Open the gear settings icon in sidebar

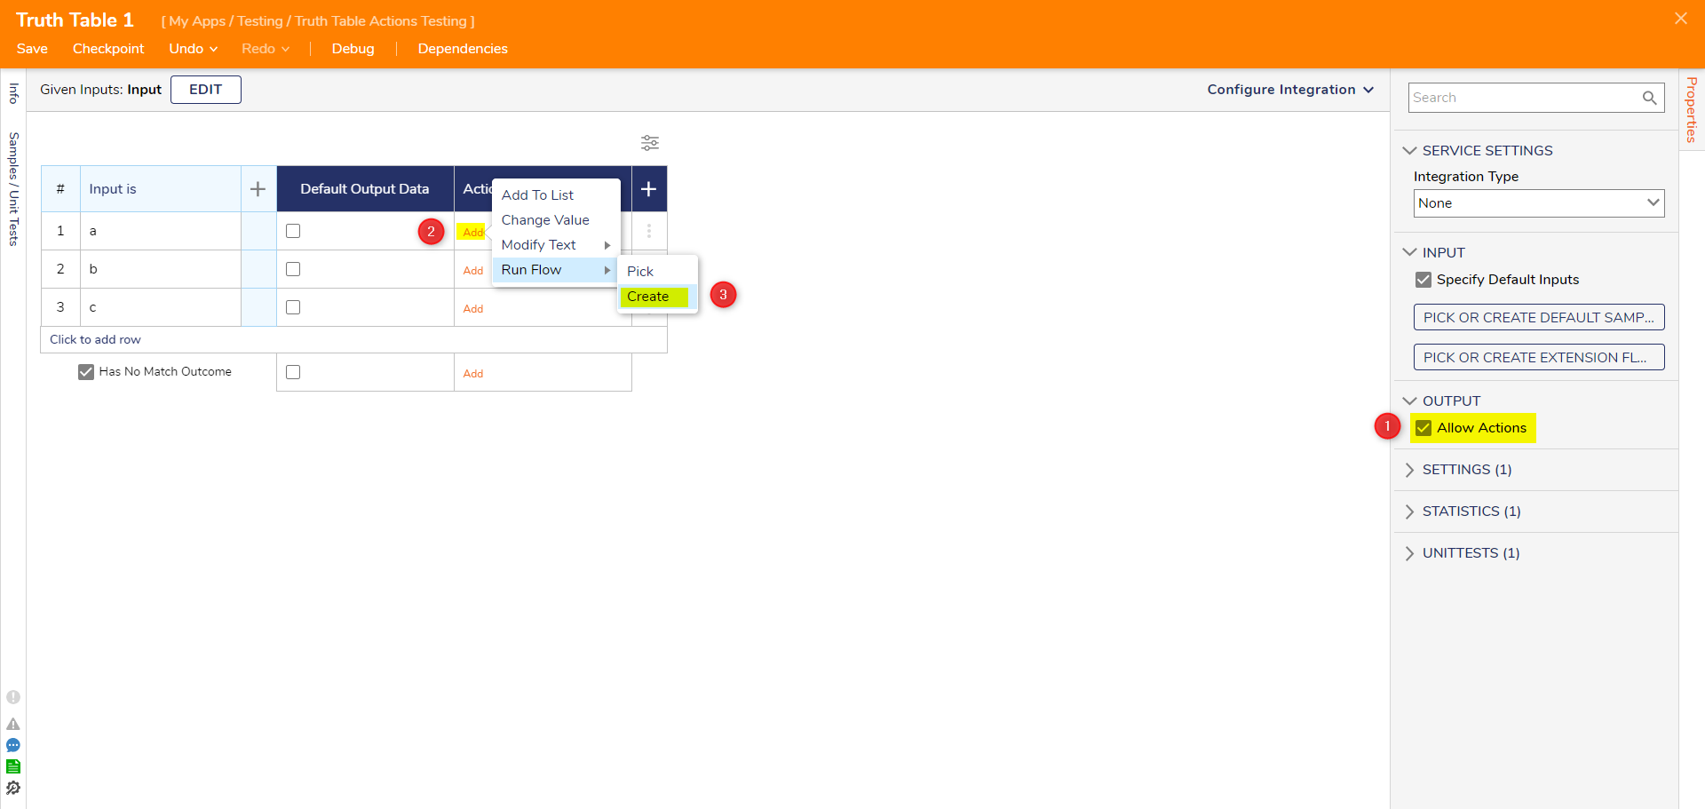point(13,788)
